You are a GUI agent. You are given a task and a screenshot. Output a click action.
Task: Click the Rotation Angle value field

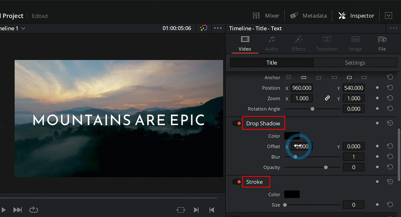(354, 109)
